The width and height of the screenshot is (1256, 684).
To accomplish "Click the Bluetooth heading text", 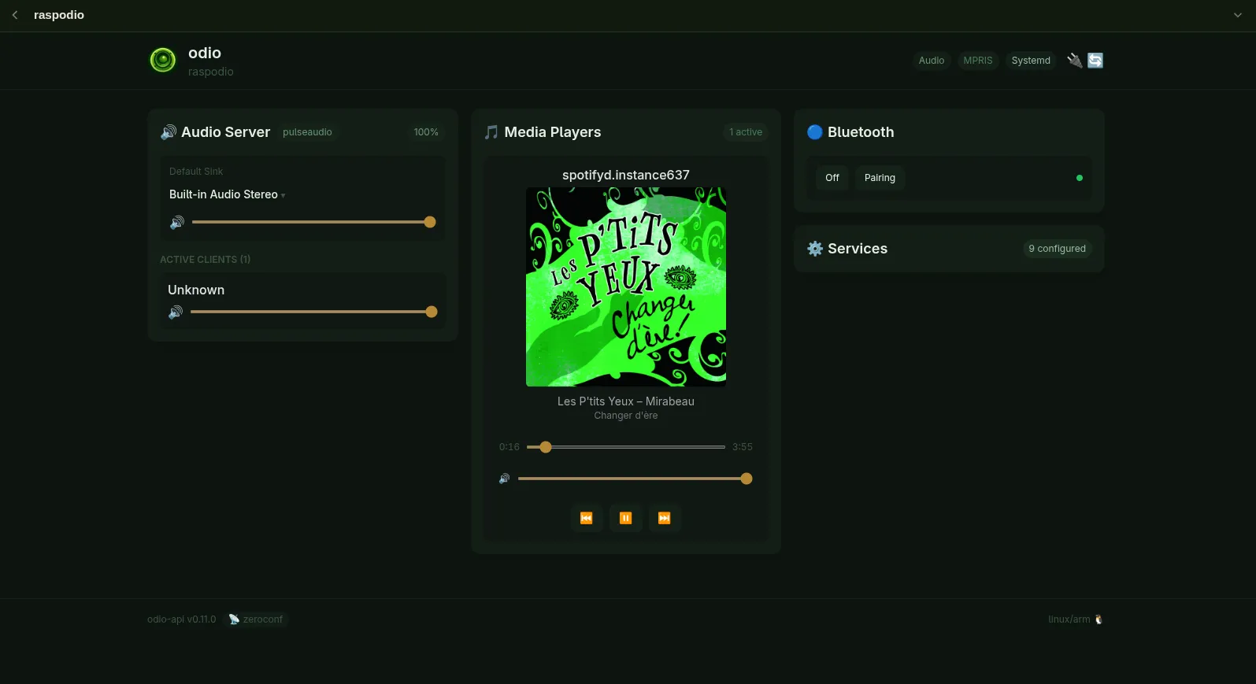I will click(861, 132).
